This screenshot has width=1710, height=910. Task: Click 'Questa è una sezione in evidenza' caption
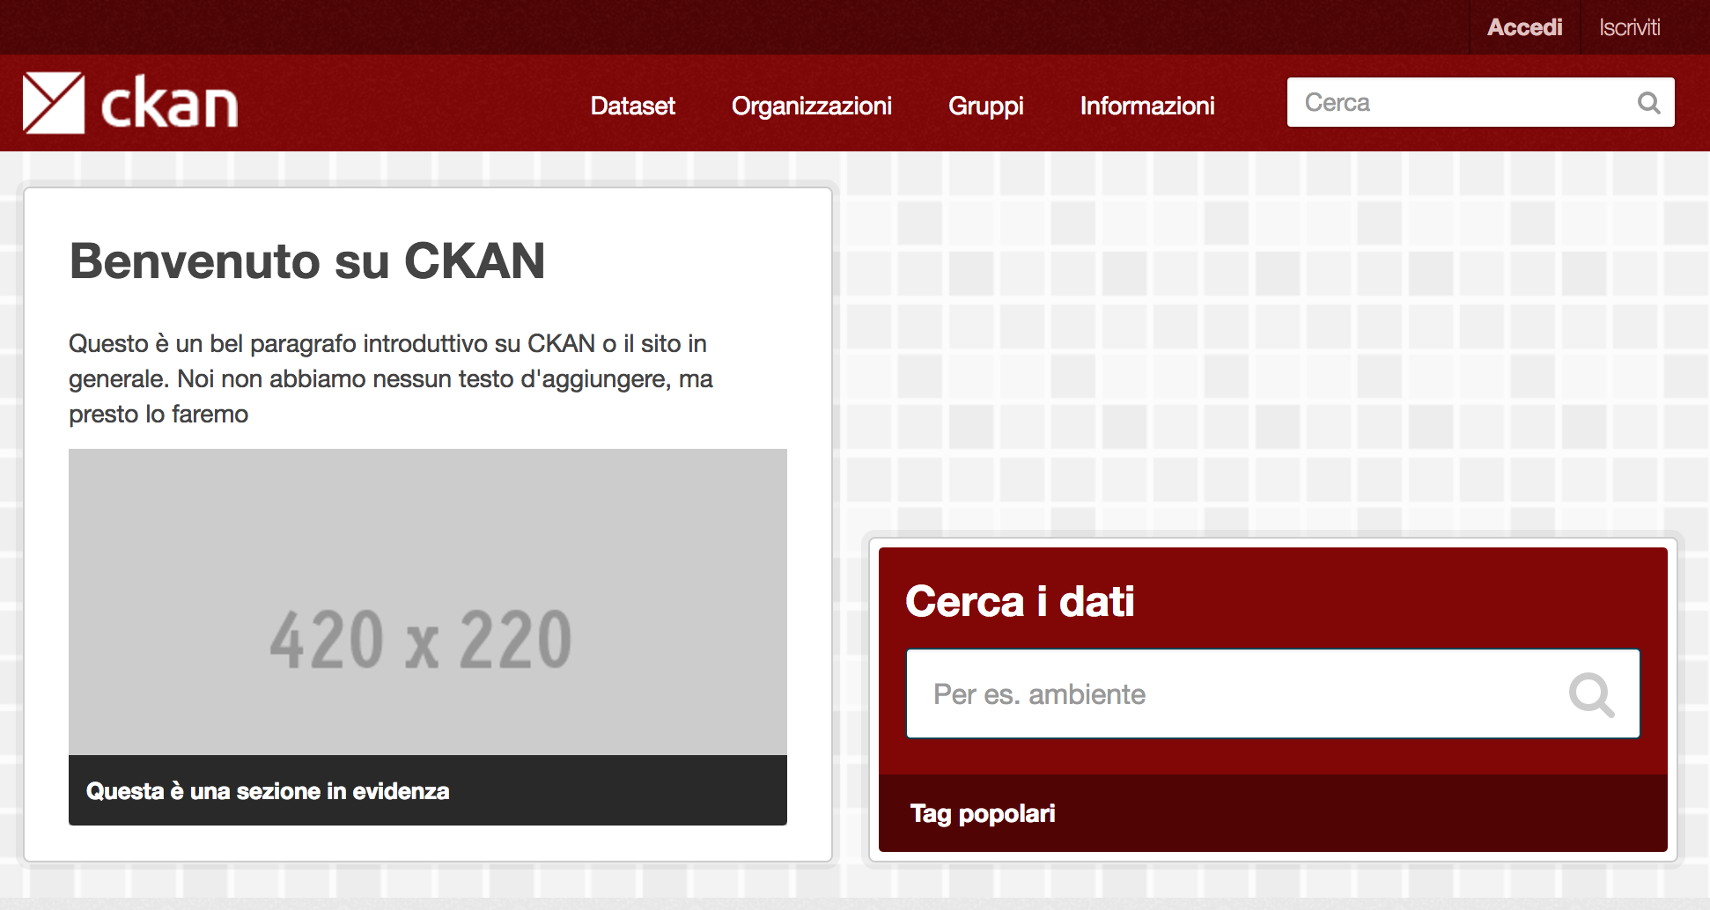pos(268,791)
